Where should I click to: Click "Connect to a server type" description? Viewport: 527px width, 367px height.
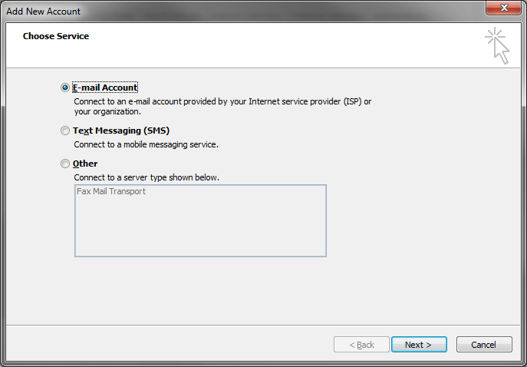(147, 177)
